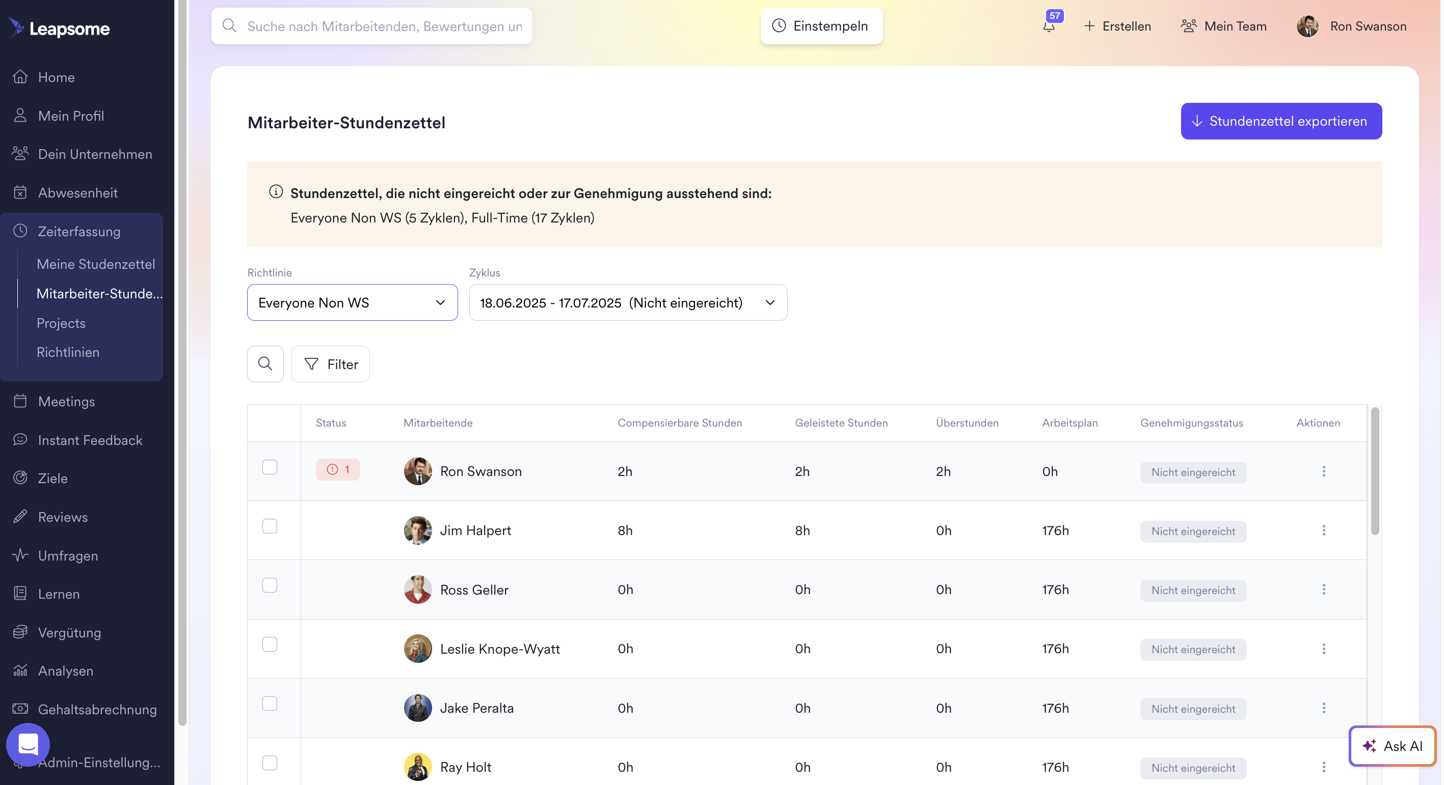
Task: Open Mein Team
Action: (1223, 26)
